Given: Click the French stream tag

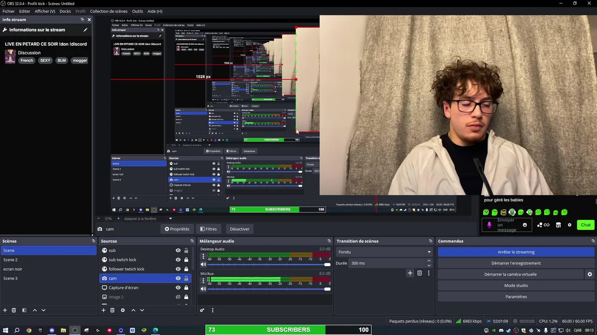Looking at the screenshot, I should 27,60.
